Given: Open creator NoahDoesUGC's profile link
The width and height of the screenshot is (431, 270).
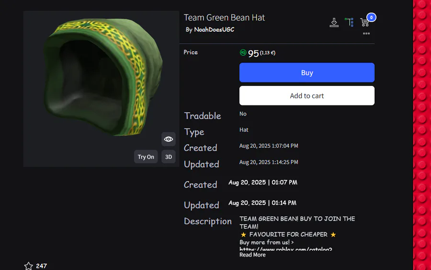Looking at the screenshot, I should [x=214, y=30].
